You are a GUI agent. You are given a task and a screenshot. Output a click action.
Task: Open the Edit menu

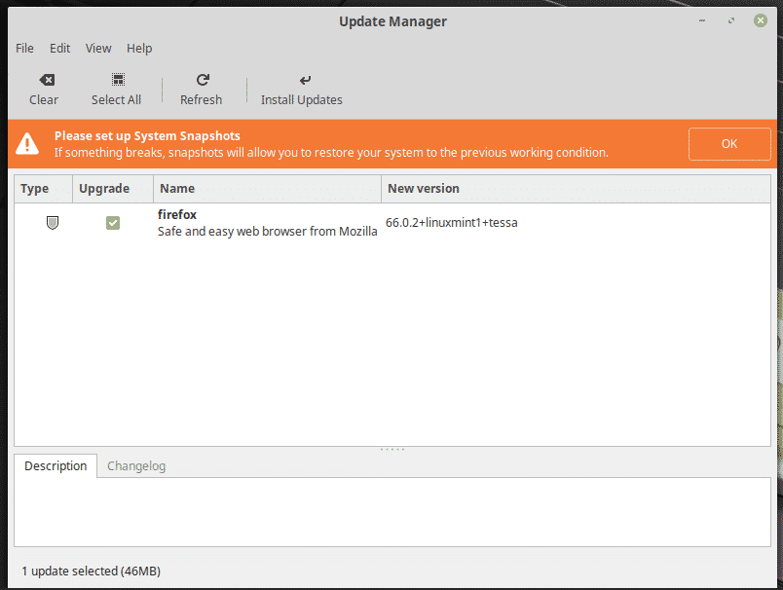coord(60,48)
